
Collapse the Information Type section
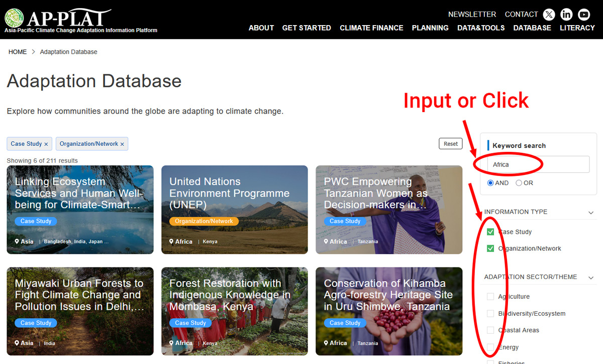pyautogui.click(x=591, y=212)
